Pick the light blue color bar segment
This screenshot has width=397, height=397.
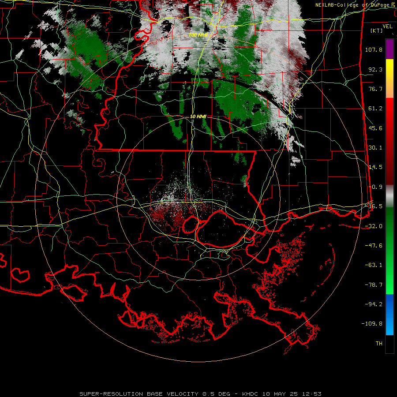click(390, 326)
